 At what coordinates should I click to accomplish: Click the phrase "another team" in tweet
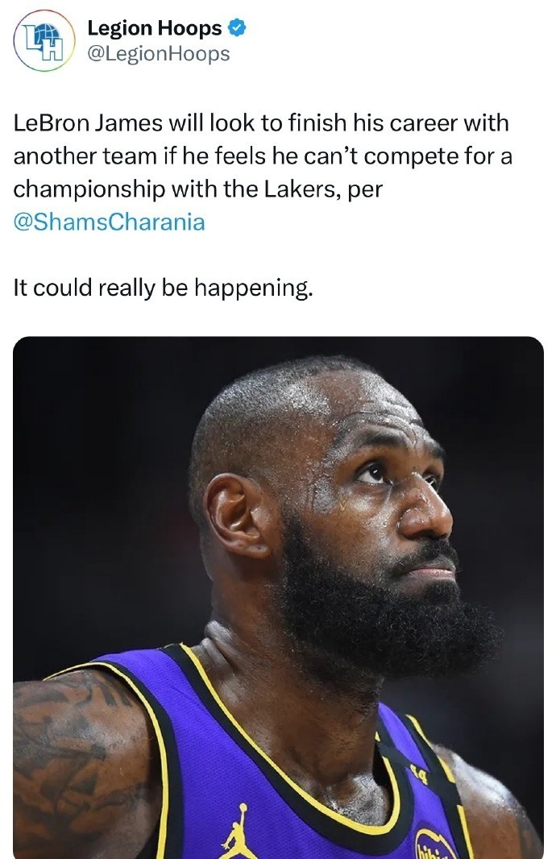pos(85,156)
